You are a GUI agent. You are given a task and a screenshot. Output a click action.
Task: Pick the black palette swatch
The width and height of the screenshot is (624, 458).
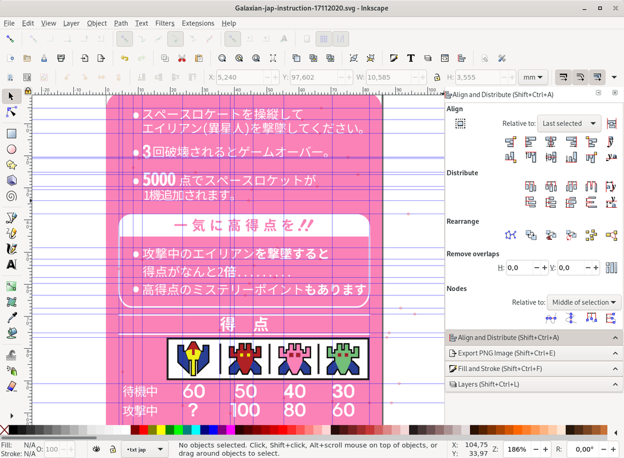[x=13, y=430]
